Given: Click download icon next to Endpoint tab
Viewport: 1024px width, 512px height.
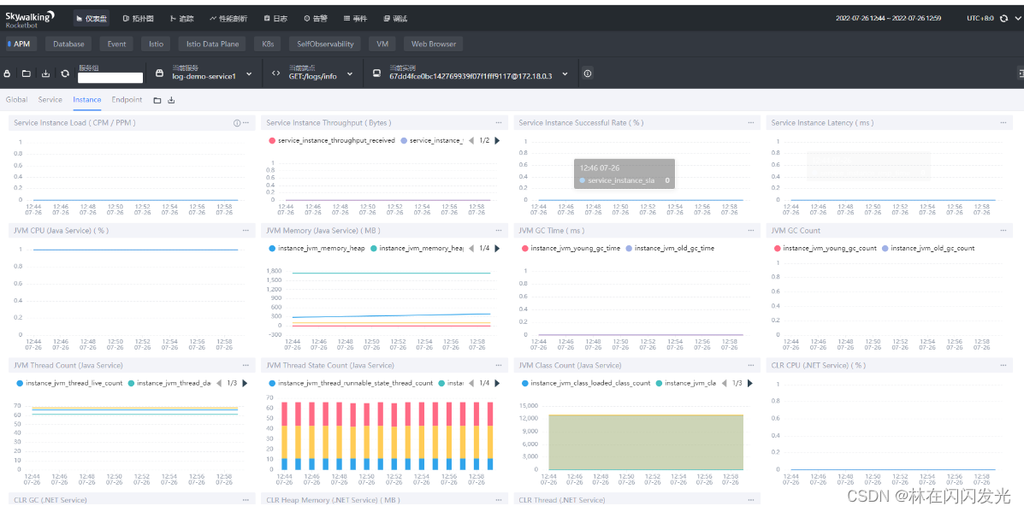Looking at the screenshot, I should (171, 101).
